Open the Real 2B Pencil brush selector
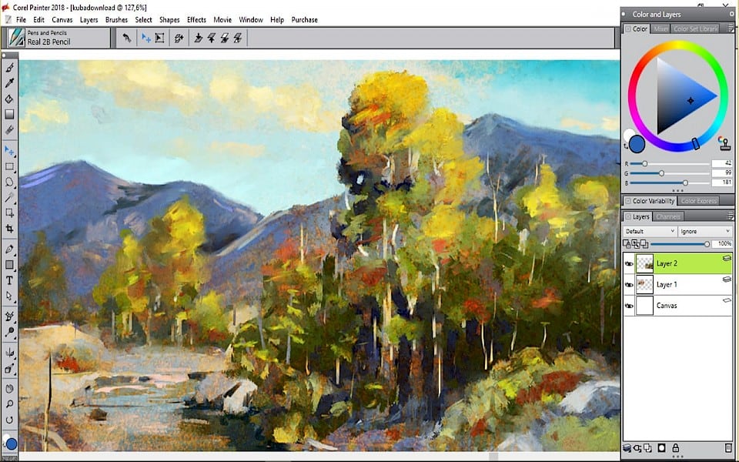Screen dimensions: 739x462 [x=54, y=37]
